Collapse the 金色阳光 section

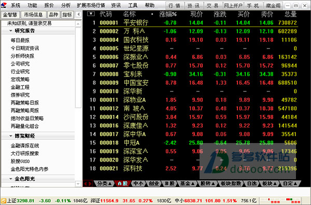(x=11, y=179)
